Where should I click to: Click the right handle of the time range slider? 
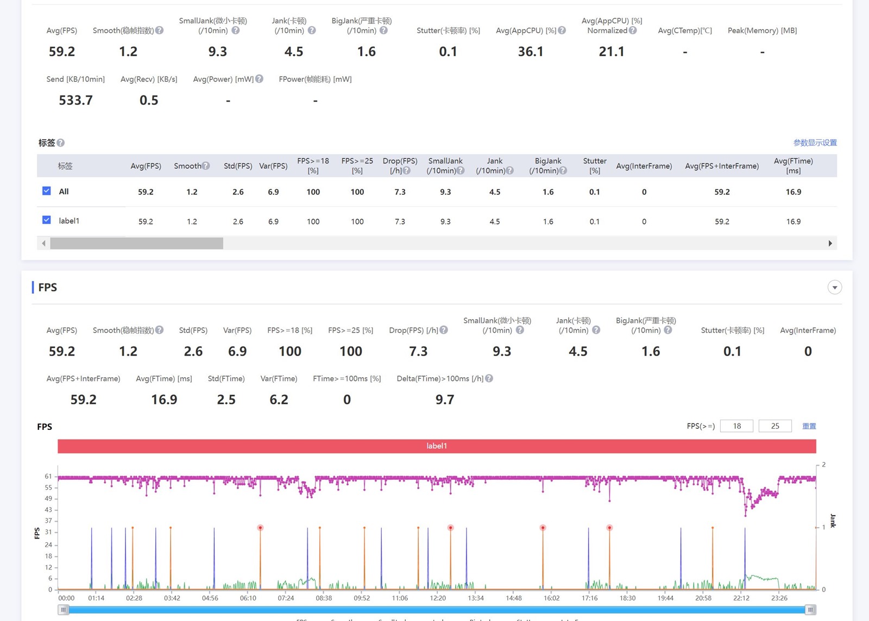[810, 610]
